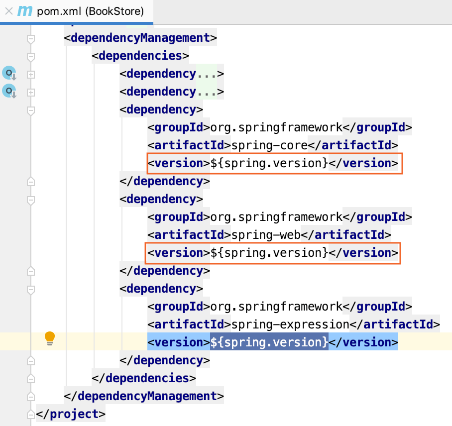Click ${spring.version} in spring-web dependency
452x426 pixels.
269,253
